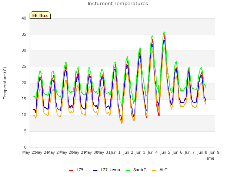Click the 40 y-axis tick label

pos(24,18)
